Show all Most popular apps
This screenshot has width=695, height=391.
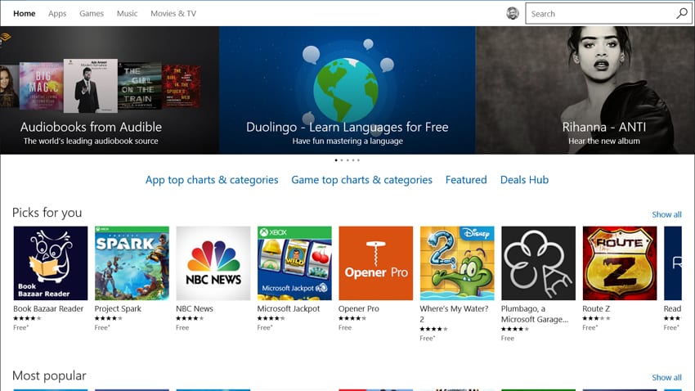(x=666, y=378)
